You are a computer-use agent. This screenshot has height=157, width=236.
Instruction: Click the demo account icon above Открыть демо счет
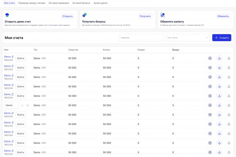tap(7, 15)
